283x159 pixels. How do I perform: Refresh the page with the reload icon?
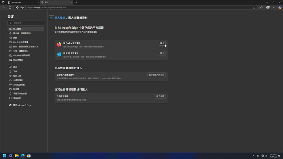coord(10,8)
